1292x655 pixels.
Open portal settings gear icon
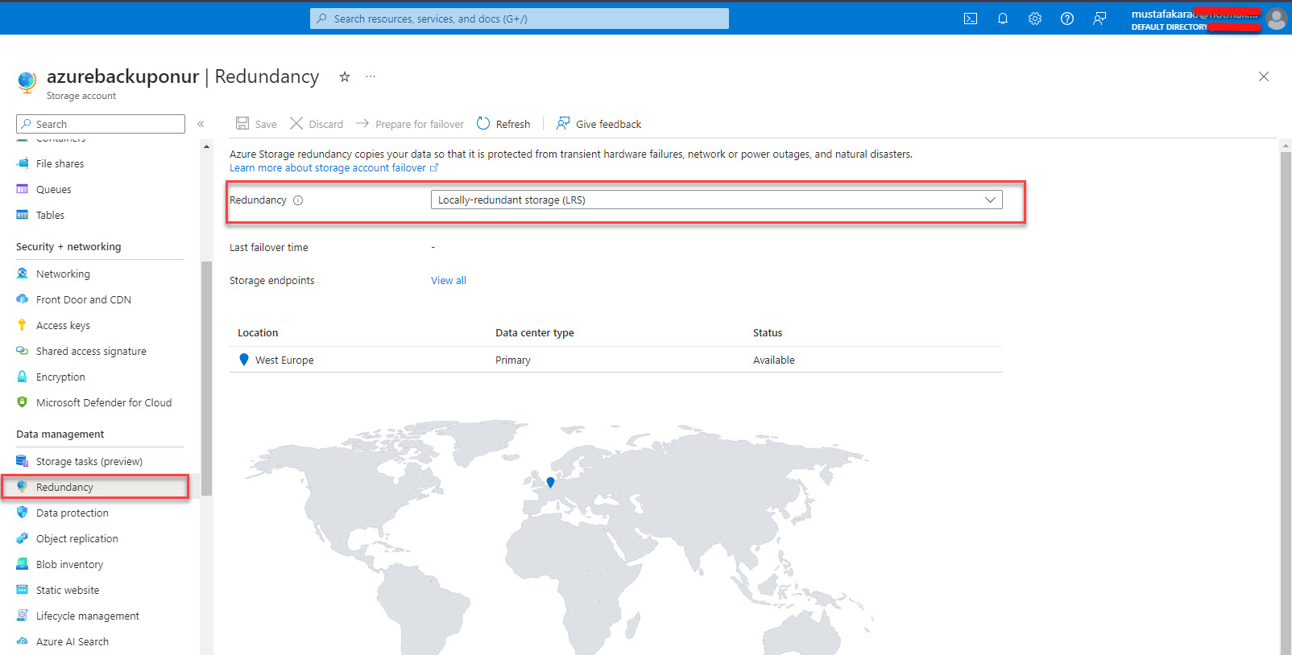tap(1035, 19)
